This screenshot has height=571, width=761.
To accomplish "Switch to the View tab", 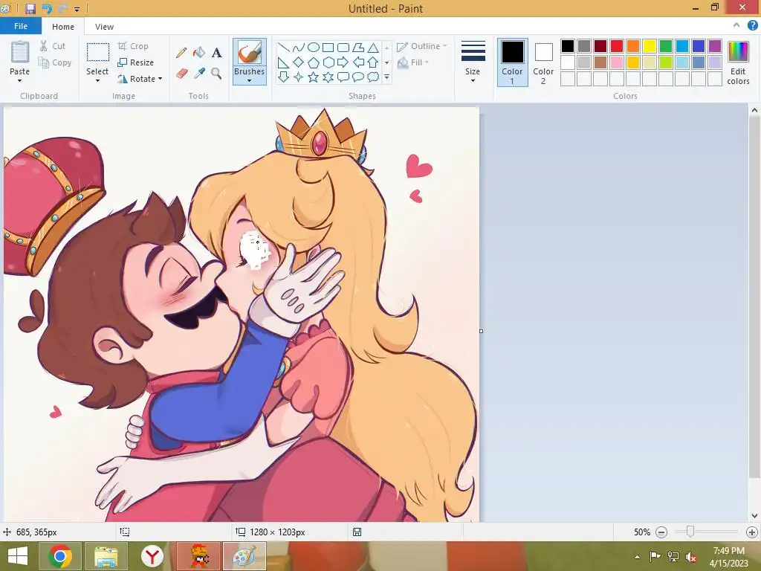I will [104, 27].
